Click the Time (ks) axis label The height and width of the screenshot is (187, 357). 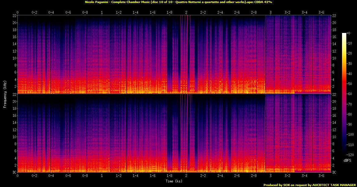(174, 181)
